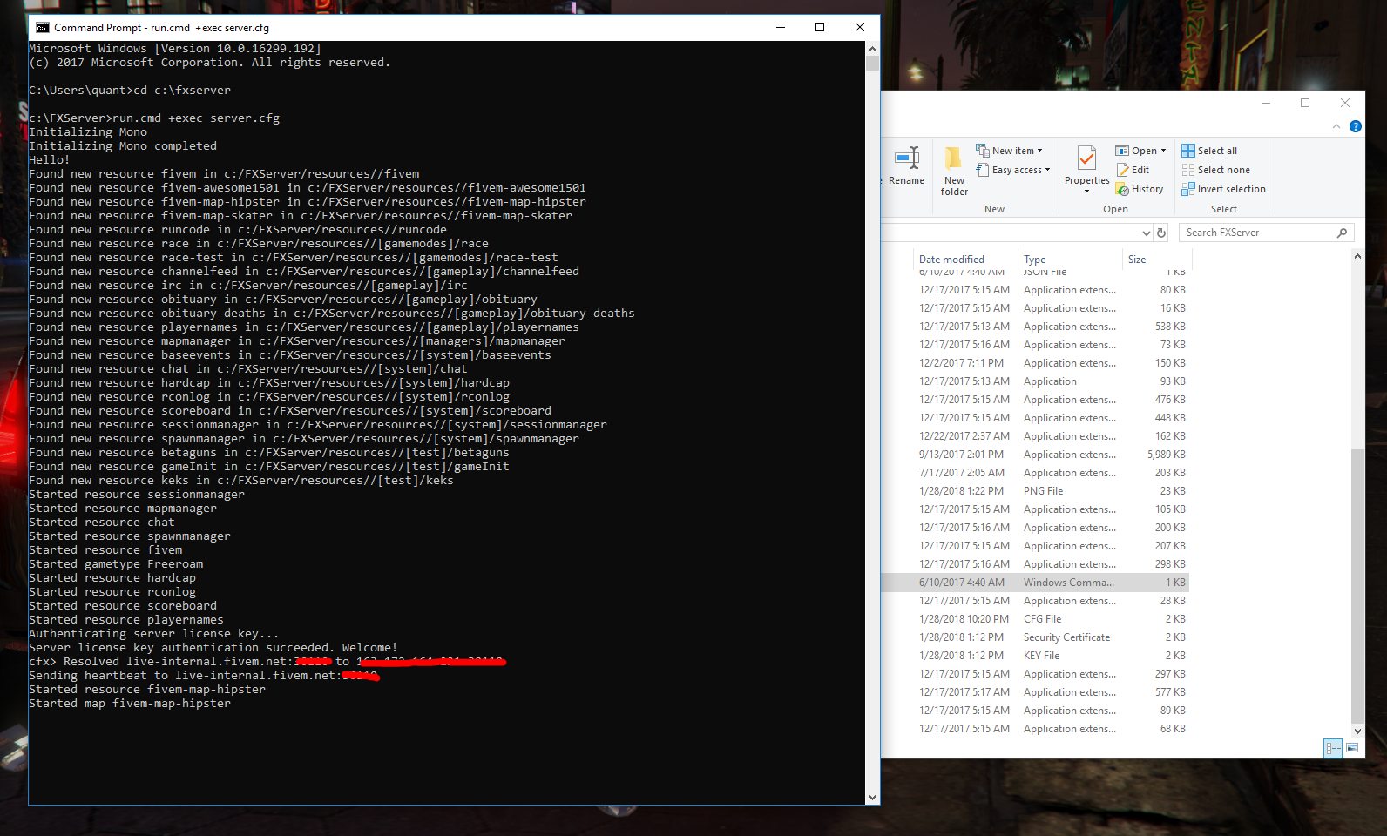Select the Windows Comma... file row
The height and width of the screenshot is (836, 1387).
[x=1036, y=583]
